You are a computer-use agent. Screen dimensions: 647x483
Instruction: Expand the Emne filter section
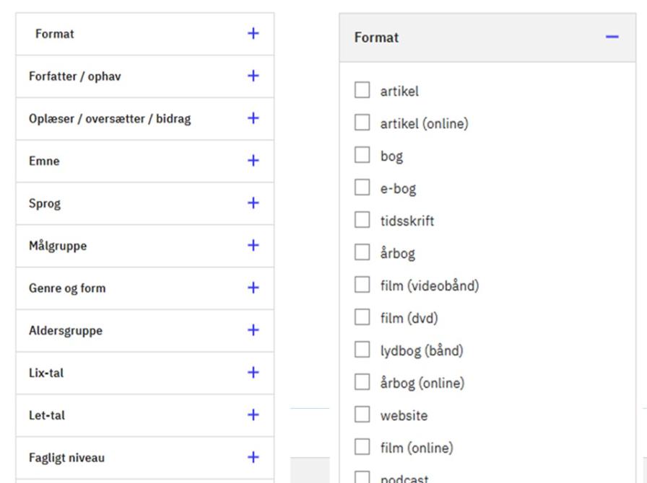(253, 161)
